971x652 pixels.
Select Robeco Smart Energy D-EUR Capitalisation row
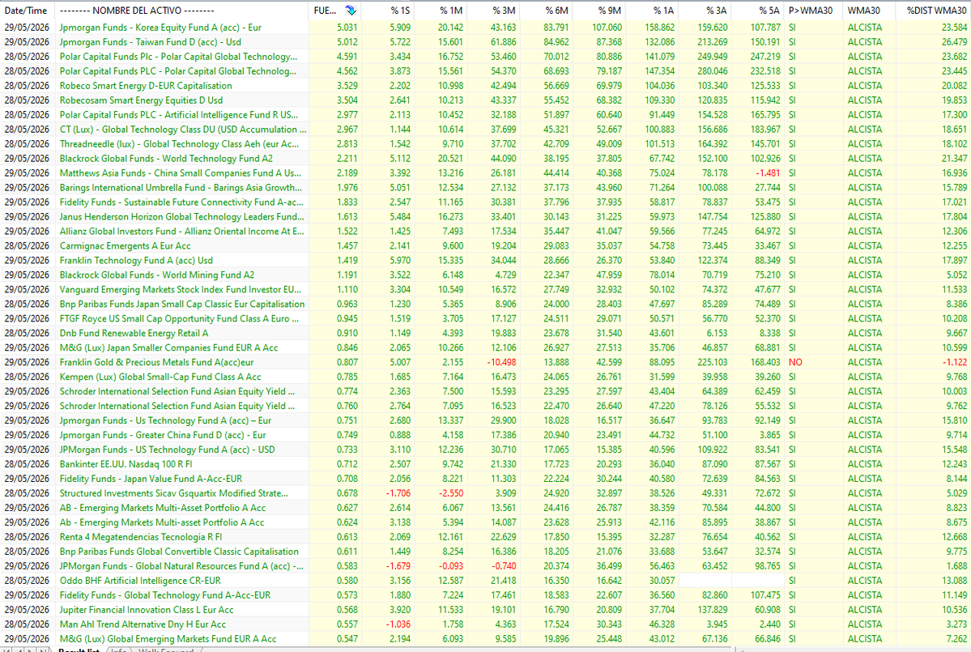pos(486,85)
